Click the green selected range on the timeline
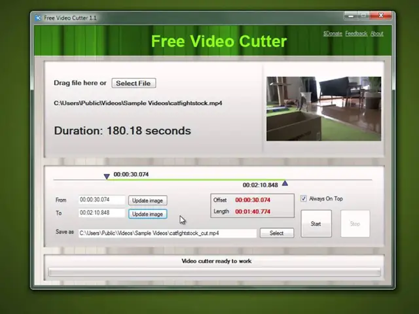Screen dimensions: 419x314 click(196, 180)
